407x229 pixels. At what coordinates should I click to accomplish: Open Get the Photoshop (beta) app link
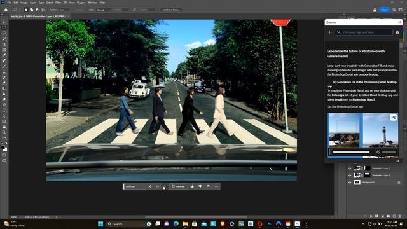(345, 106)
